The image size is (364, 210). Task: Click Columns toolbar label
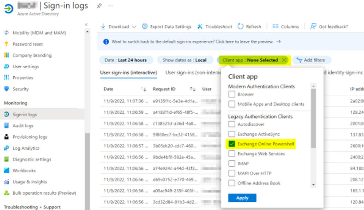pos(290,27)
